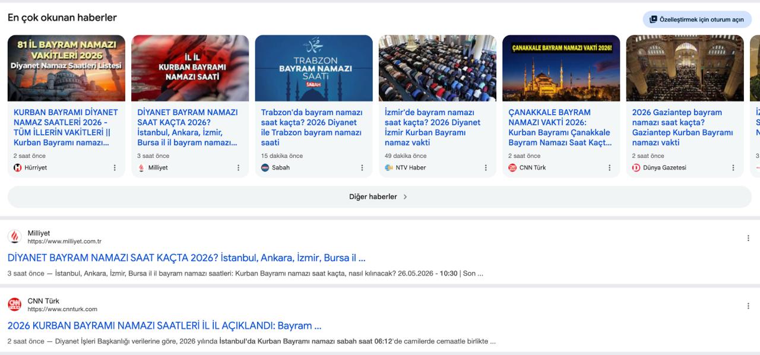Click the Özelleştirmek için oturum açın button
Viewport: 760px width, 355px height.
(697, 20)
